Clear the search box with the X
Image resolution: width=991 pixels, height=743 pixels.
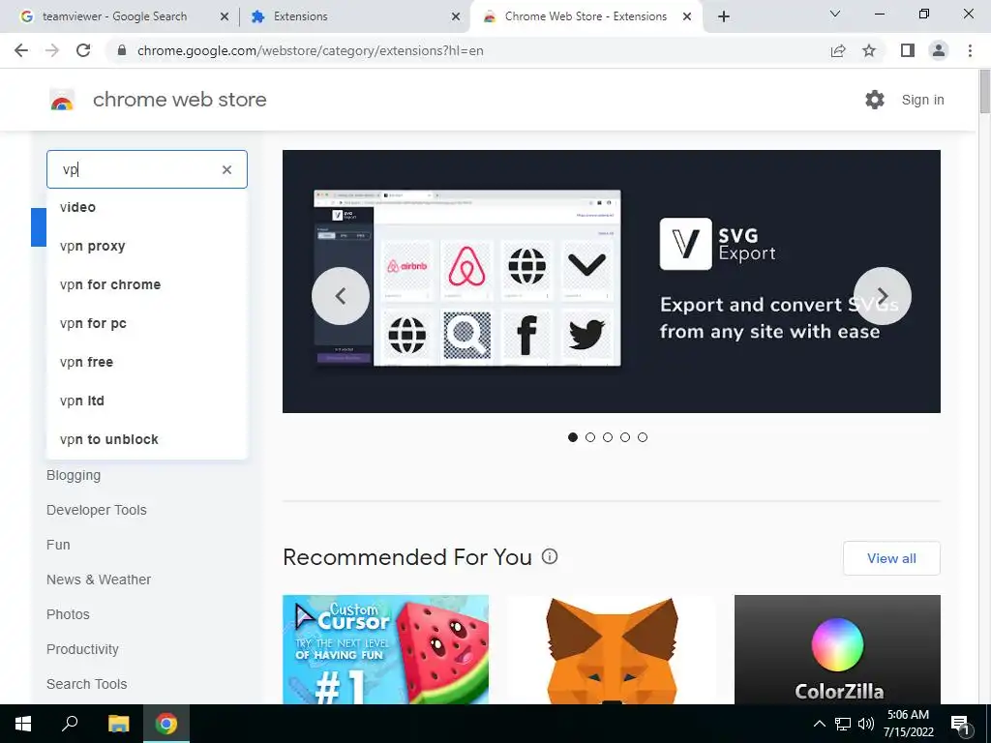[x=226, y=169]
